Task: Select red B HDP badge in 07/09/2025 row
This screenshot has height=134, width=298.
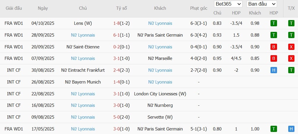Action: (274, 58)
